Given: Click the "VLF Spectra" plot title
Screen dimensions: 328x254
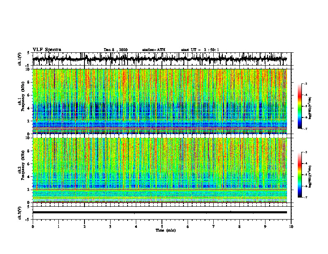Looking at the screenshot, I should 47,50.
